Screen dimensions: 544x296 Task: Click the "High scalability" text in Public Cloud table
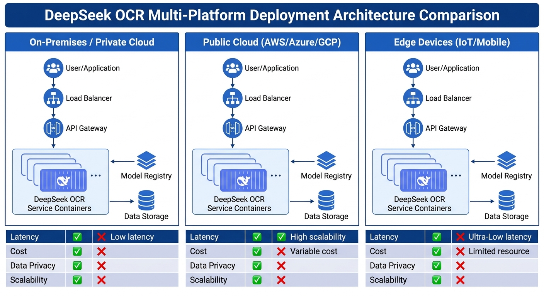318,237
